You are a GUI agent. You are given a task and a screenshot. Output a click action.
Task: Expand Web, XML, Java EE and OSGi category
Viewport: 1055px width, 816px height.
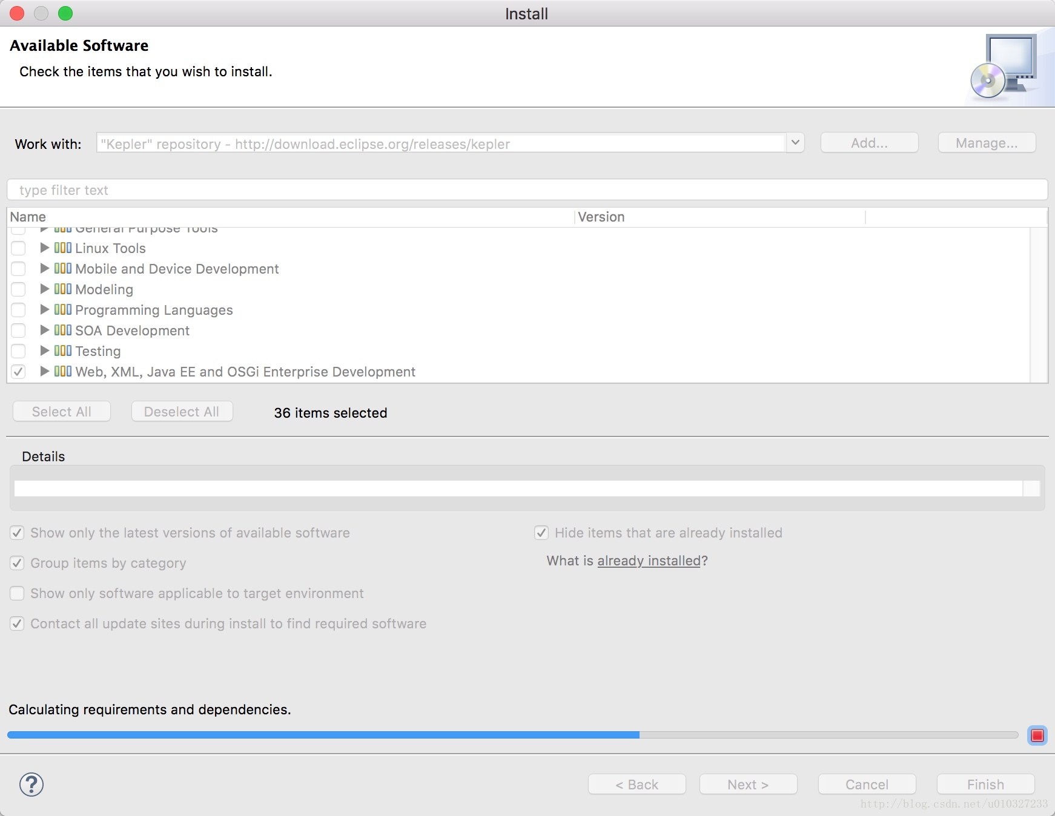[44, 371]
